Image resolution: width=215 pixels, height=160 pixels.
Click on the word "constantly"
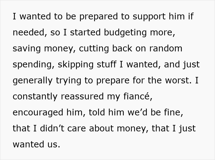(x=35, y=97)
